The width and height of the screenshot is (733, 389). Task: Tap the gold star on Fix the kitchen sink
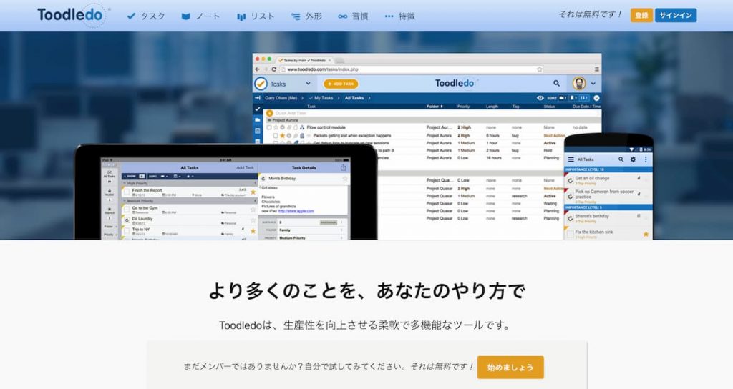point(646,234)
